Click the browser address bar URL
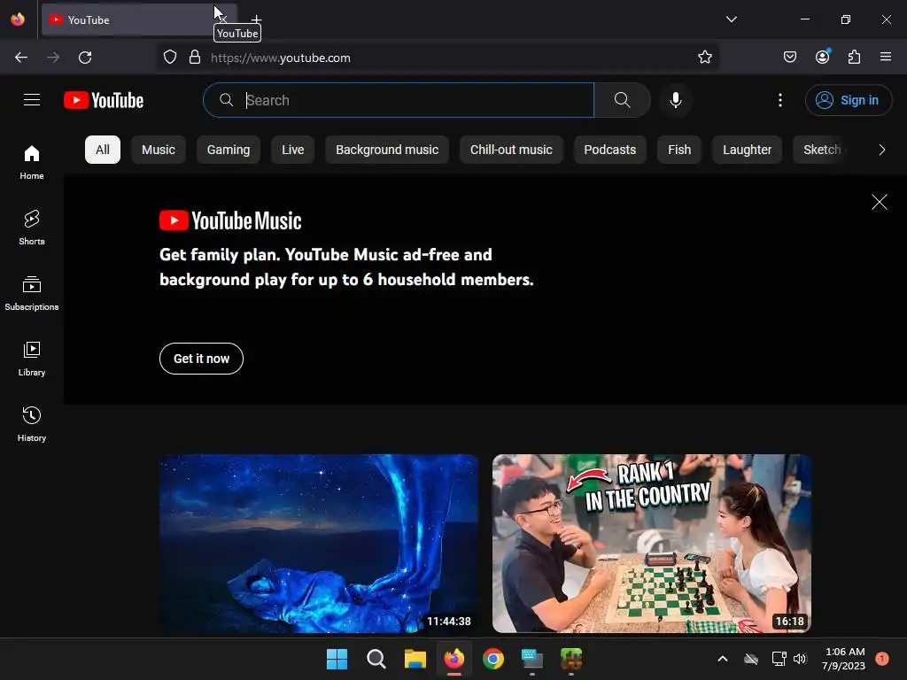 pos(281,58)
